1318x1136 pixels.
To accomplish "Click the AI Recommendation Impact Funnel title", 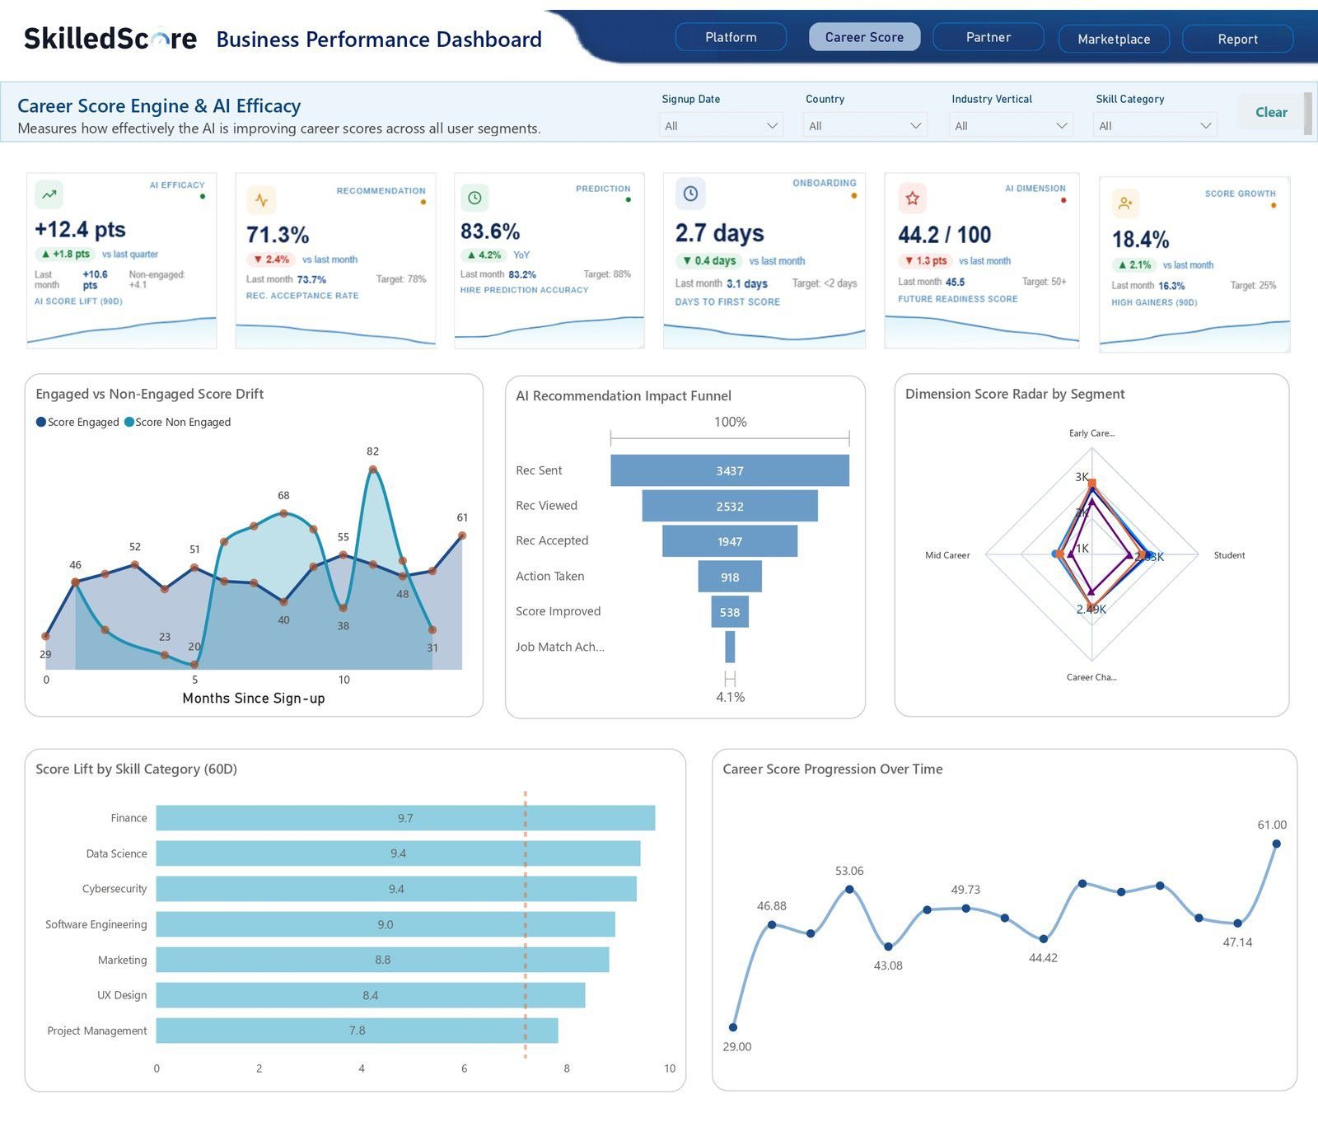I will click(624, 395).
